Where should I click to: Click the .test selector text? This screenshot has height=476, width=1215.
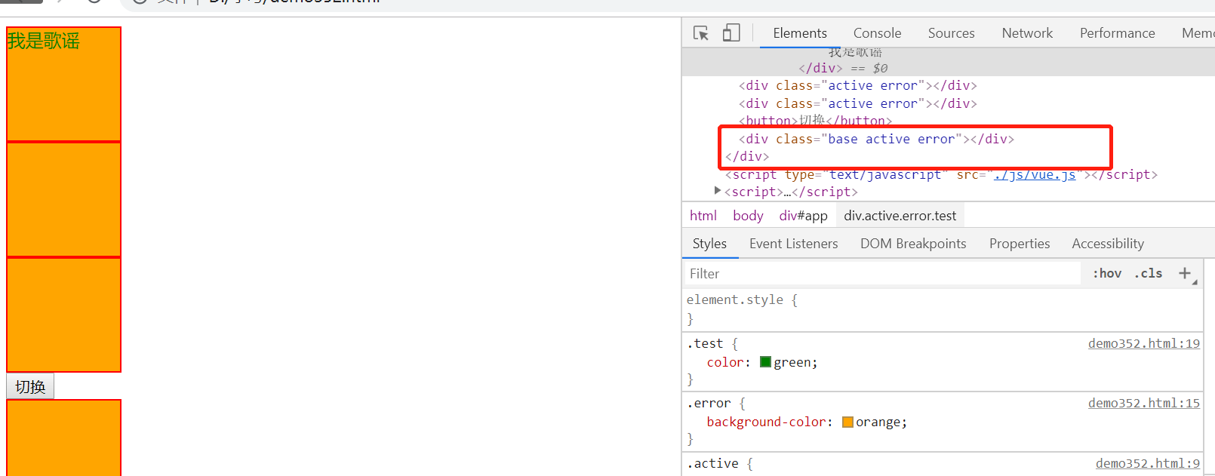tap(705, 343)
